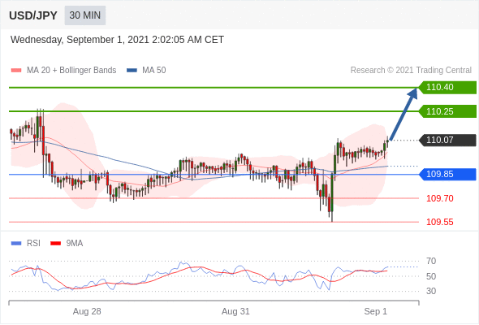Click the 109.55 support level label

(x=439, y=222)
